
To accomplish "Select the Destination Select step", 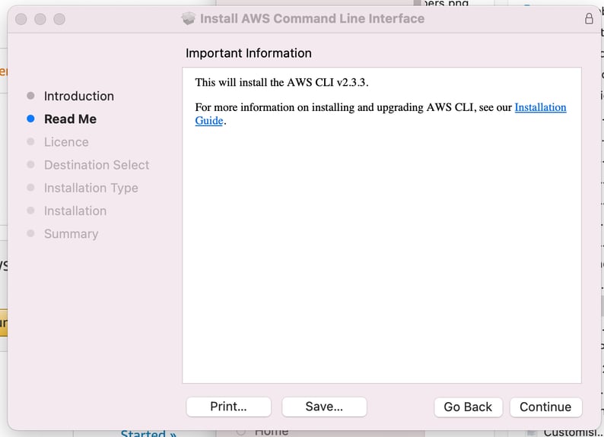I will coord(97,165).
